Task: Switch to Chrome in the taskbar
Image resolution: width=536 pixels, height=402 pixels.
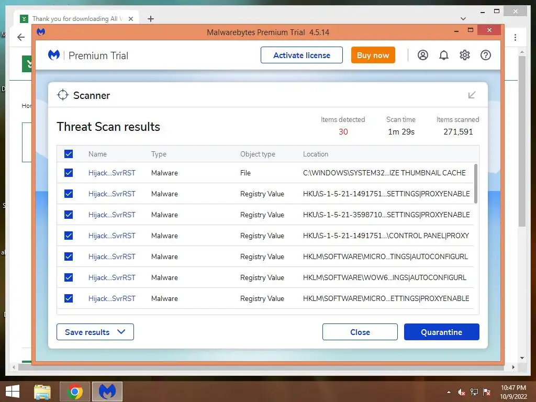Action: (74, 392)
